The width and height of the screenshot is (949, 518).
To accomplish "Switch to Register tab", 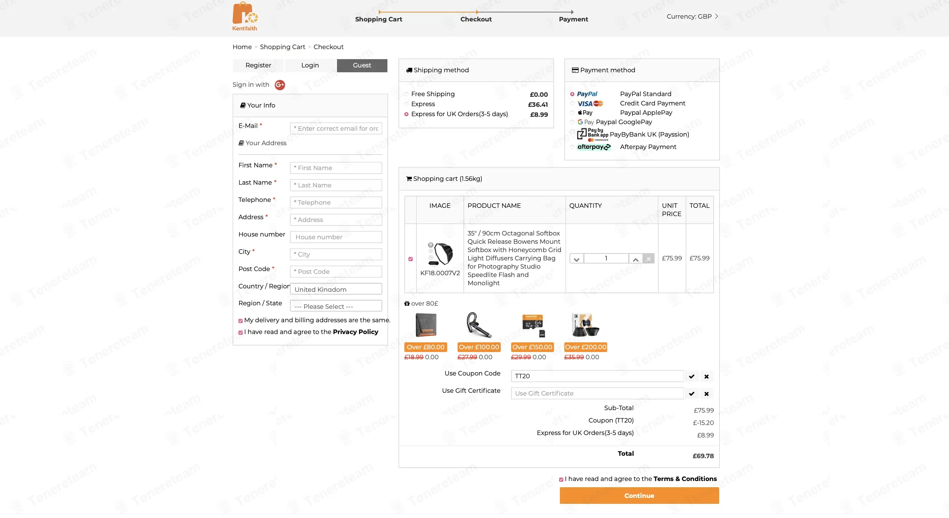I will point(258,65).
